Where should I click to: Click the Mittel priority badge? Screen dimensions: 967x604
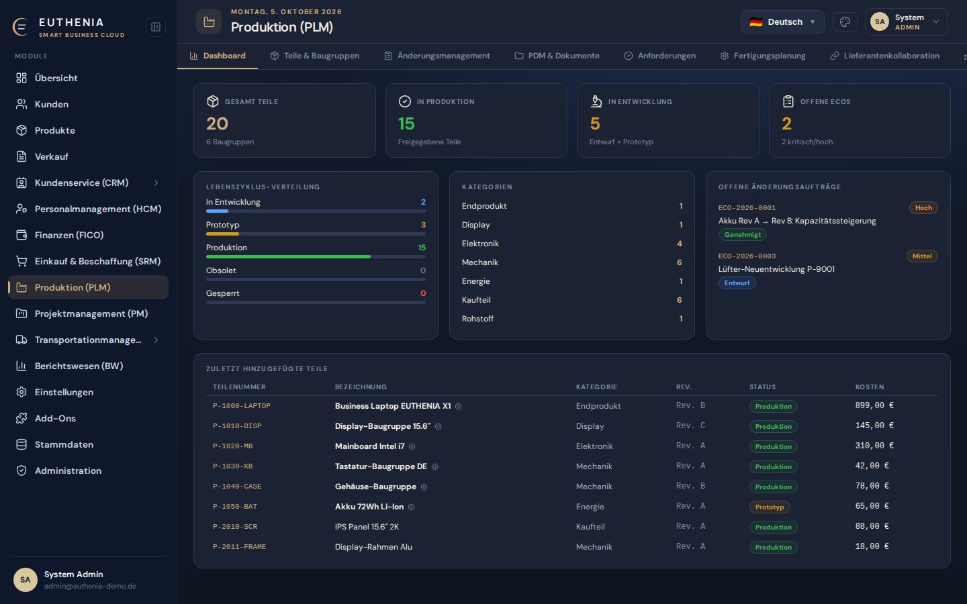click(922, 256)
